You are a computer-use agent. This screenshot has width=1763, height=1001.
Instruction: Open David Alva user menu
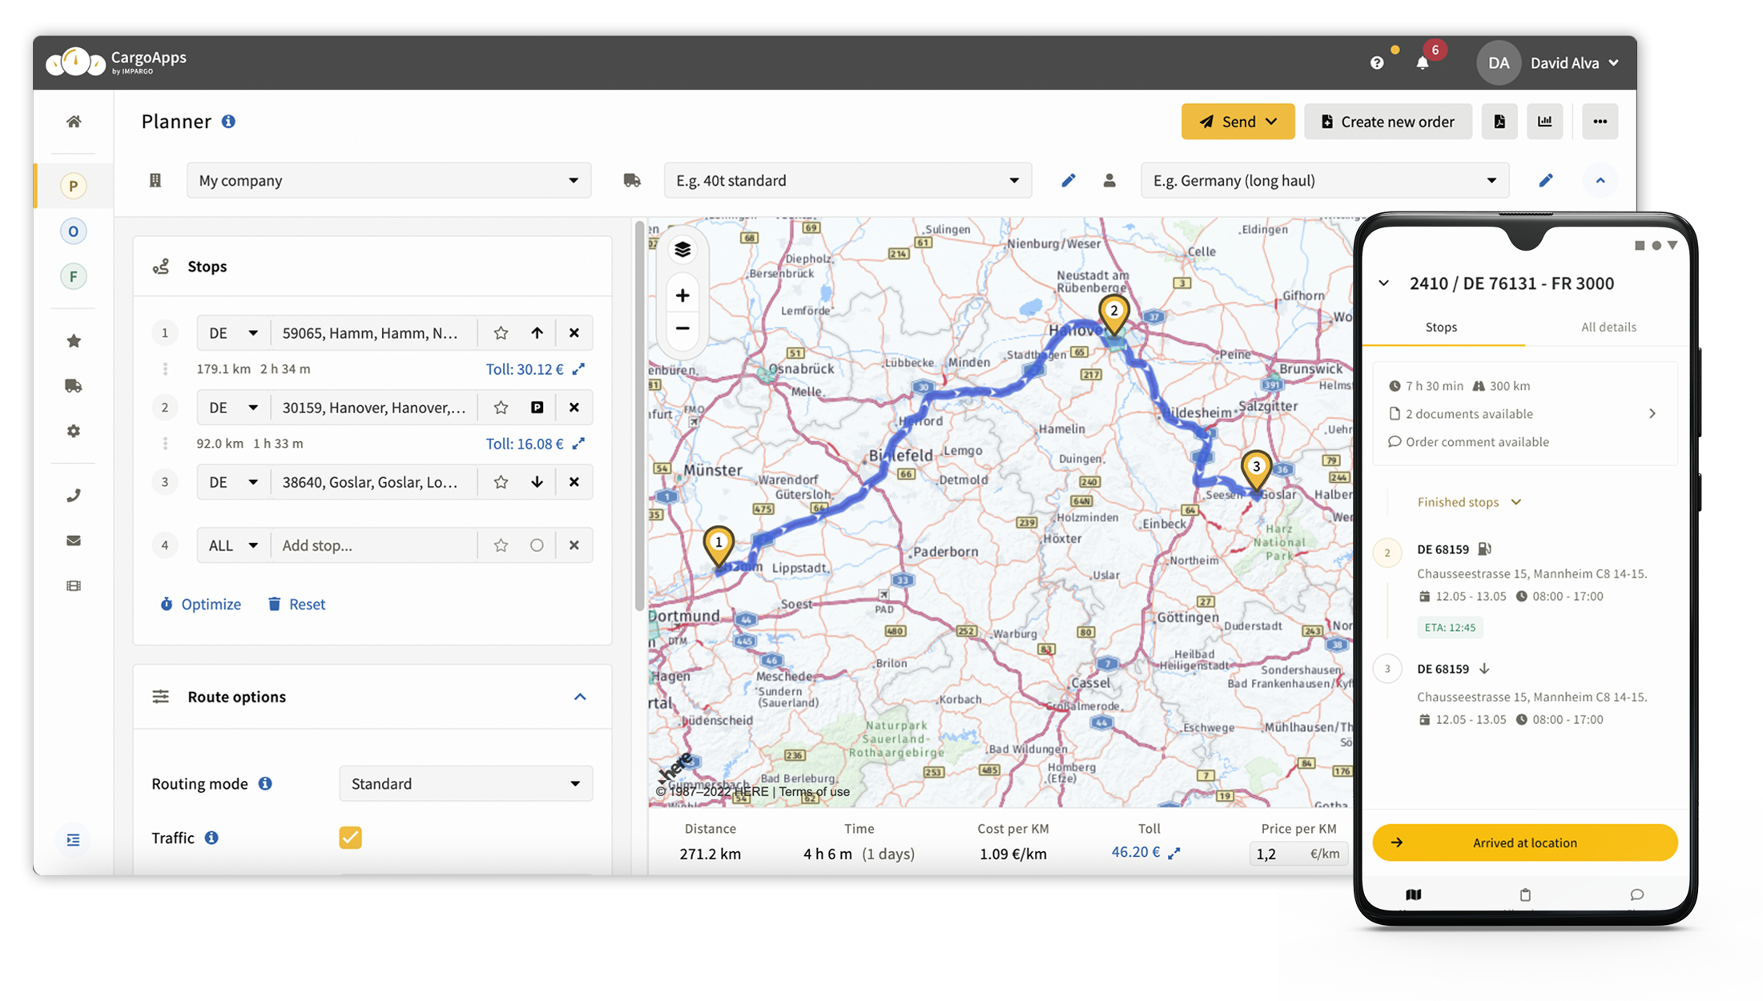click(1548, 62)
